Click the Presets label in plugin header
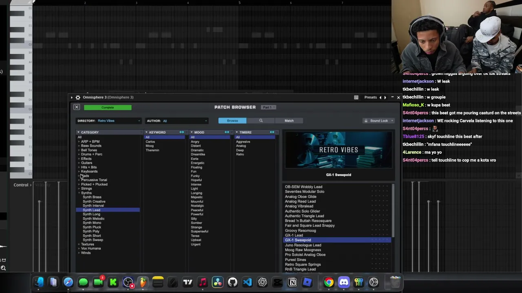This screenshot has width=522, height=293. (x=370, y=97)
